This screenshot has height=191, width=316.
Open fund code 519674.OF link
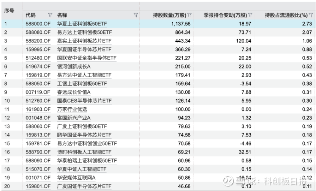pyautogui.click(x=38, y=67)
